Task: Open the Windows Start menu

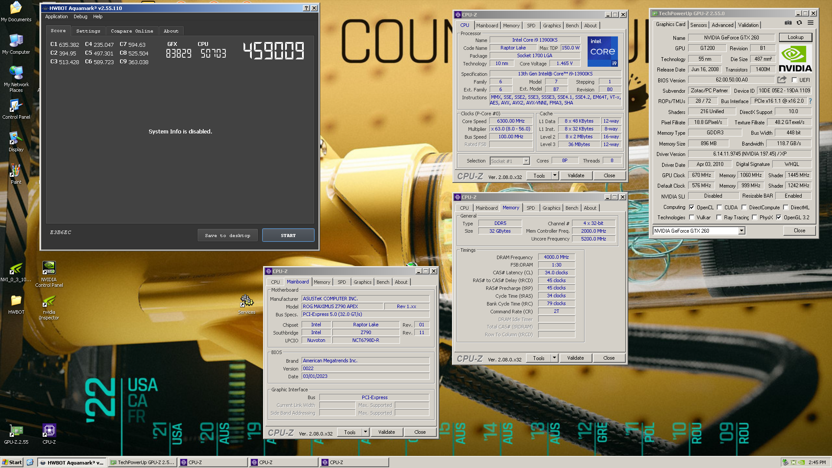Action: tap(12, 462)
